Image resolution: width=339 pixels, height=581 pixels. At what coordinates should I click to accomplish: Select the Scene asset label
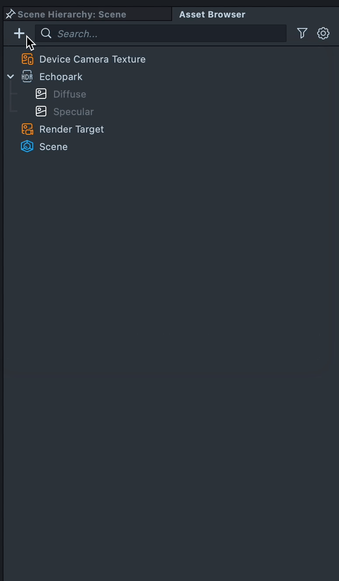click(x=53, y=147)
